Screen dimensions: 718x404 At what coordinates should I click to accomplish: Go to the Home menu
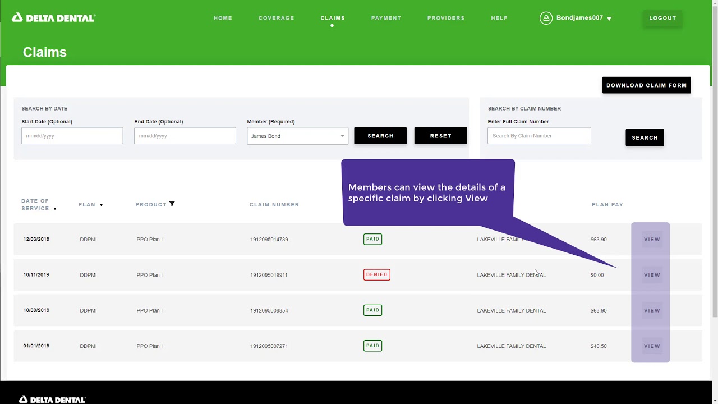(223, 18)
